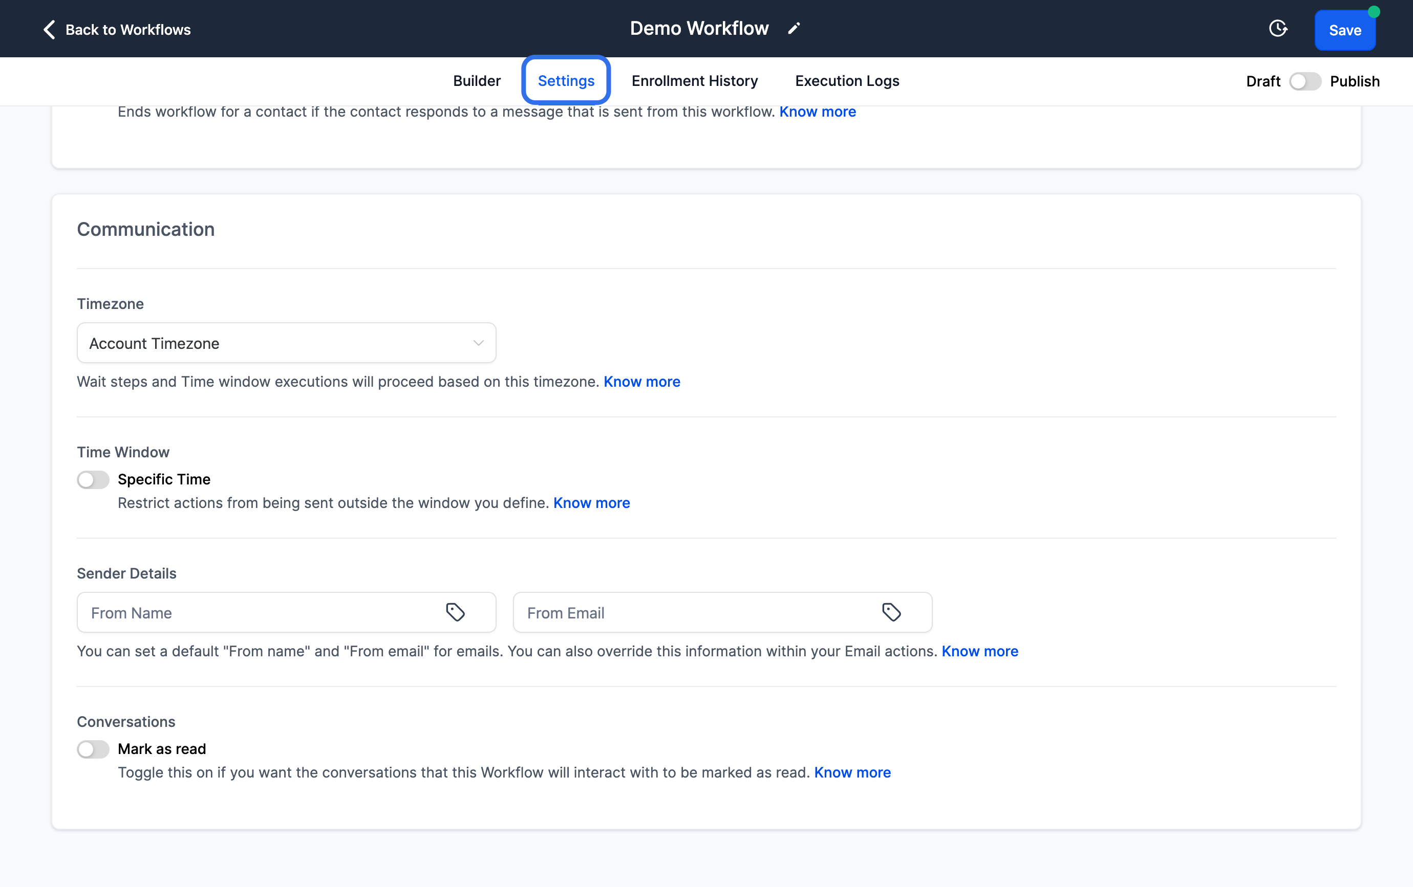Open Know more link for Sender Details

[x=980, y=651]
